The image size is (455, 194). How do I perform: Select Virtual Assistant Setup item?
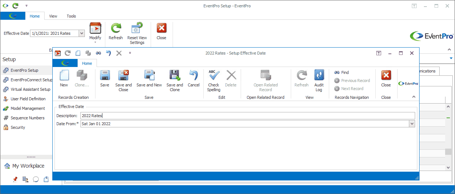tap(26, 89)
